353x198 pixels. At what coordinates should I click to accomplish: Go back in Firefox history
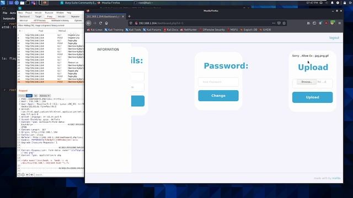coord(89,23)
